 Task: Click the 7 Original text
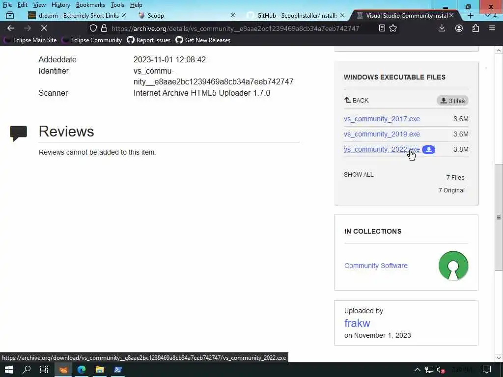[451, 190]
